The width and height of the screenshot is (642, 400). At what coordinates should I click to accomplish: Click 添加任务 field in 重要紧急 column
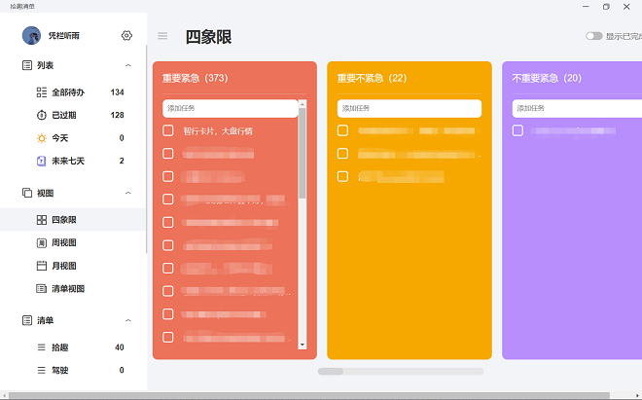pos(230,108)
